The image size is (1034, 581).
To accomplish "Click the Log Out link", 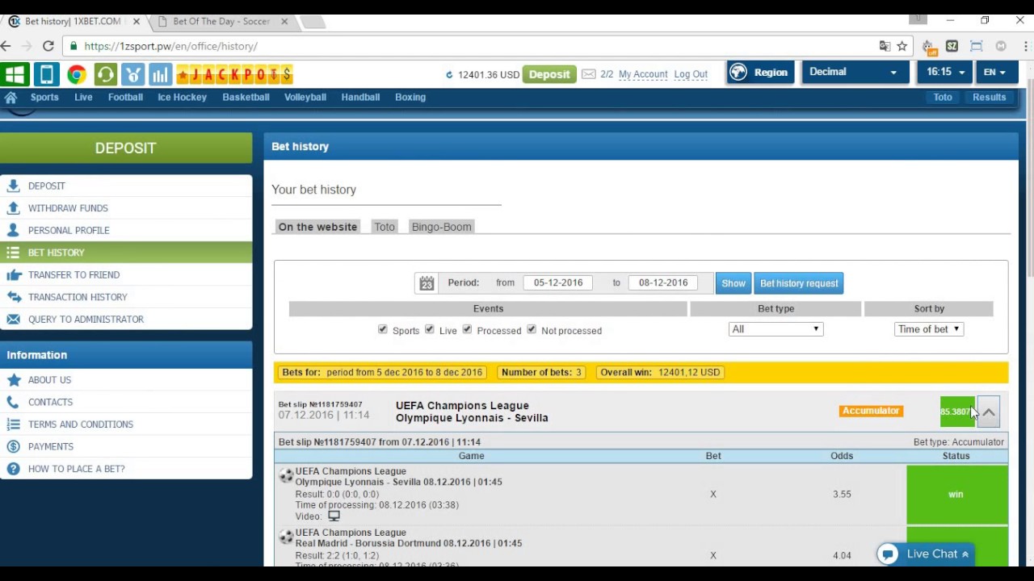I will point(691,74).
